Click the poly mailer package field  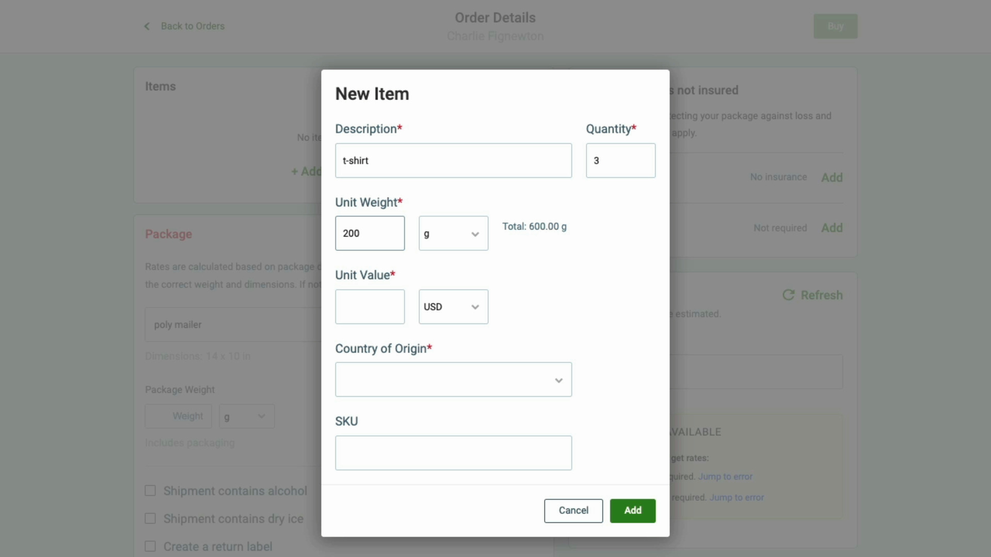pos(233,324)
